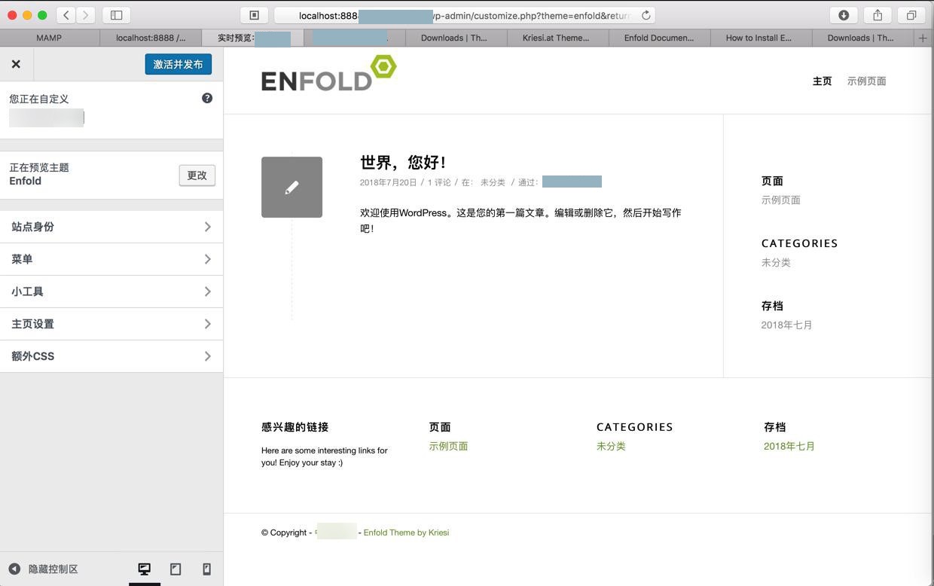Reload the page with refresh icon
This screenshot has width=934, height=586.
tap(646, 15)
